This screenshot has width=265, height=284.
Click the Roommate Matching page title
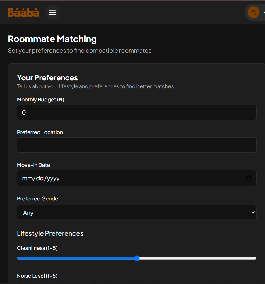pyautogui.click(x=52, y=39)
